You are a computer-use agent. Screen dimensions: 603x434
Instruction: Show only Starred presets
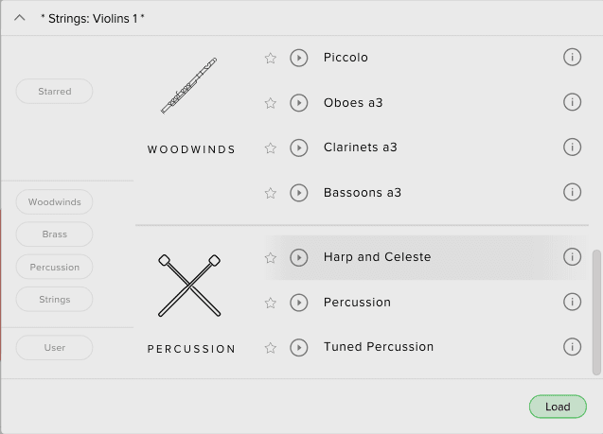pyautogui.click(x=55, y=92)
